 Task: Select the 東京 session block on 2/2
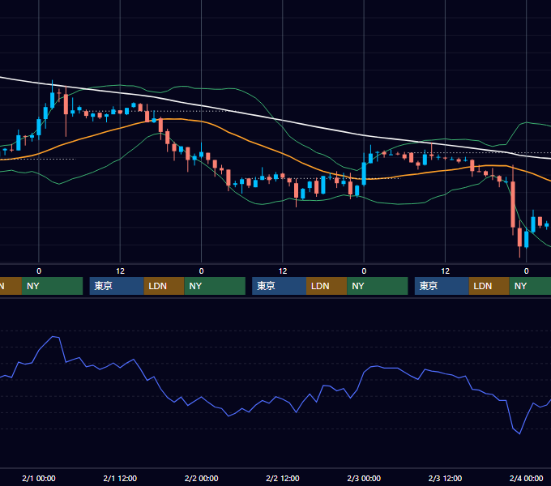tap(279, 286)
